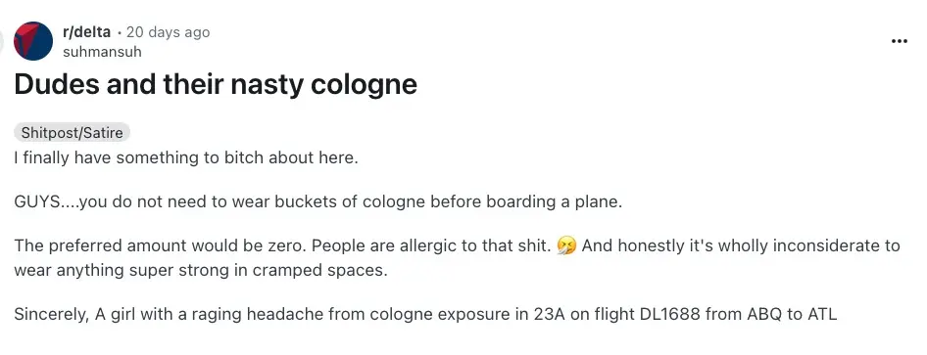Click the sneezing face emoji
The image size is (927, 355).
pyautogui.click(x=566, y=245)
